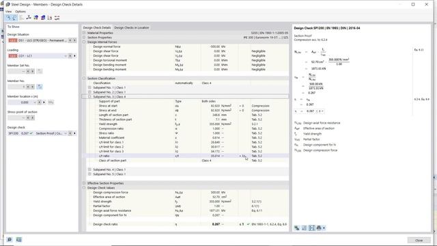Image resolution: width=437 pixels, height=246 pixels.
Task: Click pick-in-graphic icon beside Member Set No.
Action: pos(40,71)
